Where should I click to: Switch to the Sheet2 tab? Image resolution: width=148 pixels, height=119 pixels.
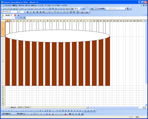click(x=20, y=107)
